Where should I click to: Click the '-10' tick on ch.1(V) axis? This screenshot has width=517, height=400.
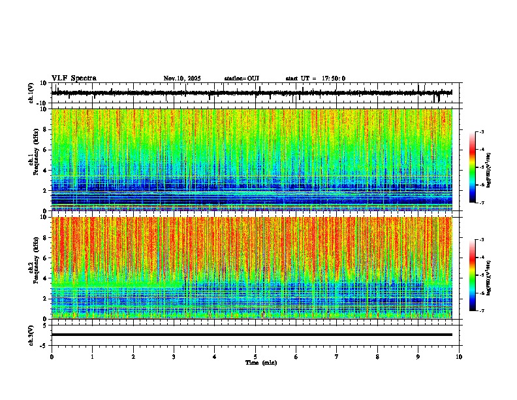coord(42,103)
